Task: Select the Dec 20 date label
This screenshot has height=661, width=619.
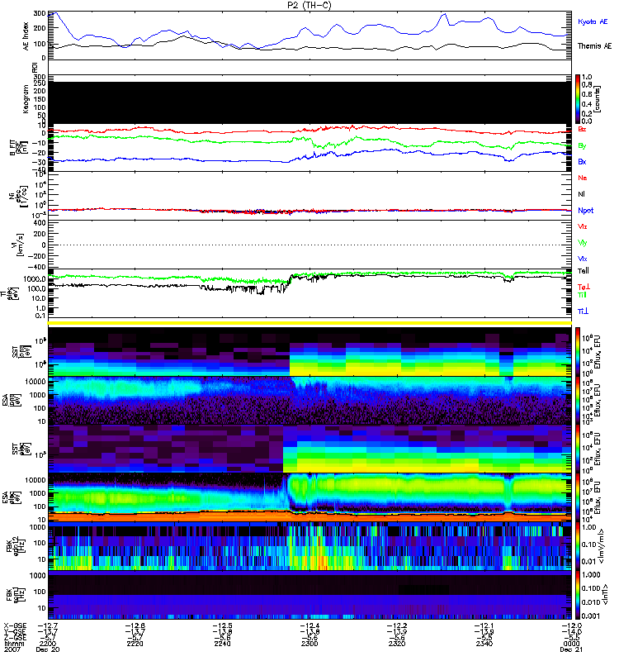Action: tap(48, 649)
